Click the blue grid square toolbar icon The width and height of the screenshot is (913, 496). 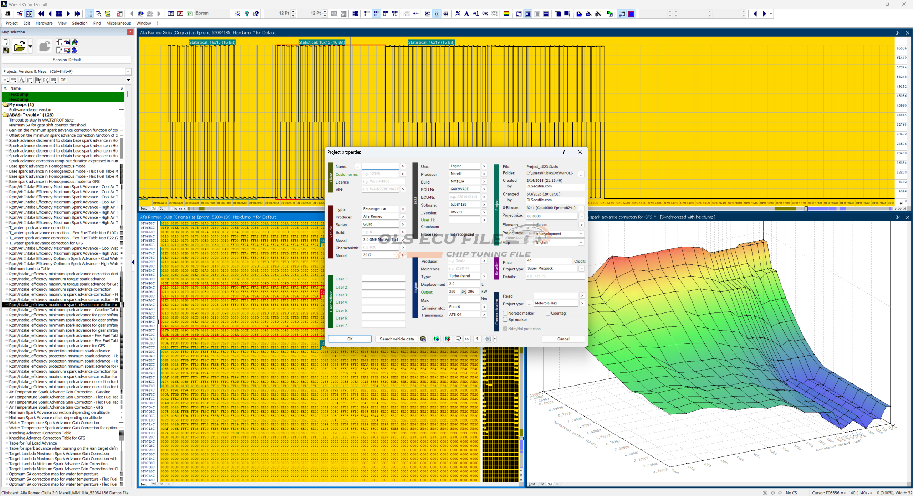[59, 14]
